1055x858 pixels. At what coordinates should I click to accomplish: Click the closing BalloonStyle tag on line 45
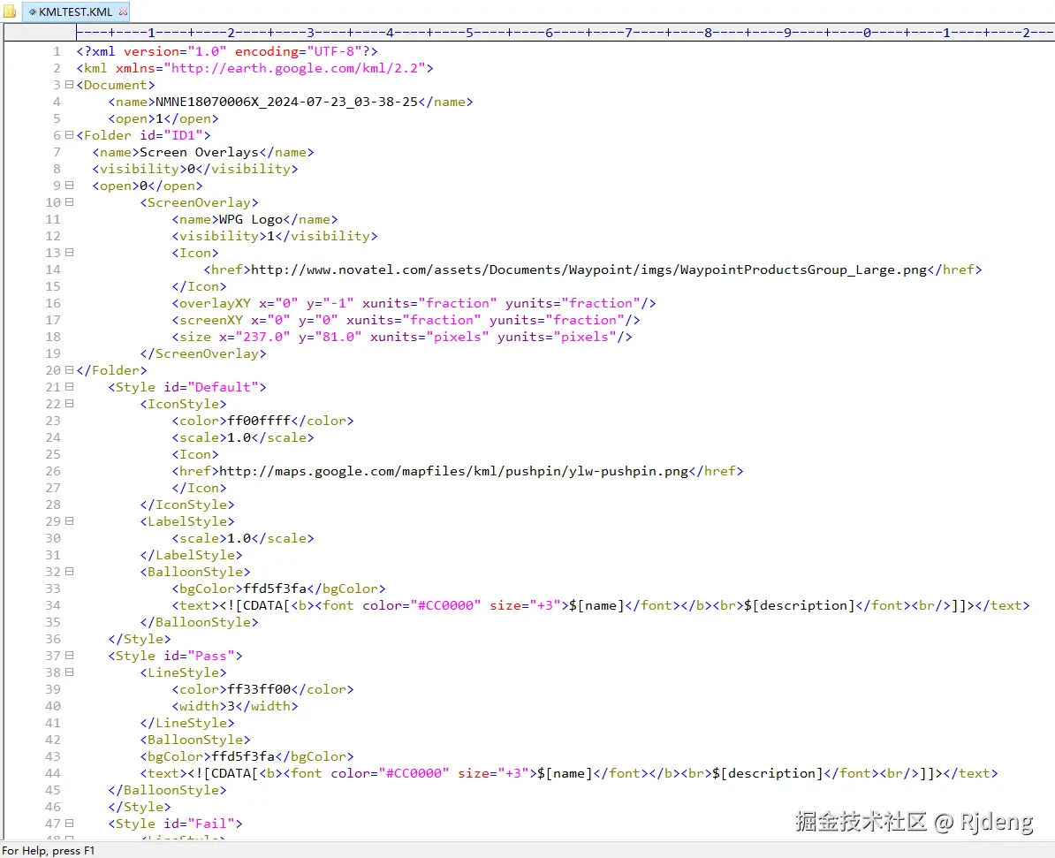pos(168,790)
